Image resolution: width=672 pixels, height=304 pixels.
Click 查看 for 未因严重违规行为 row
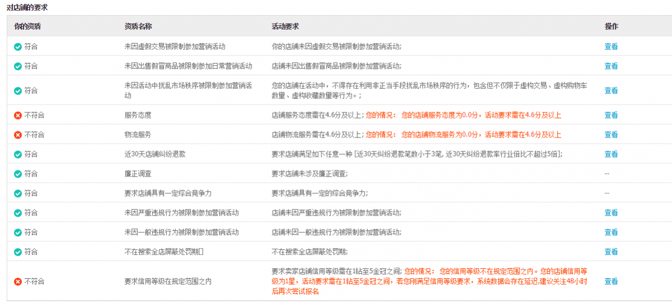[x=611, y=213]
